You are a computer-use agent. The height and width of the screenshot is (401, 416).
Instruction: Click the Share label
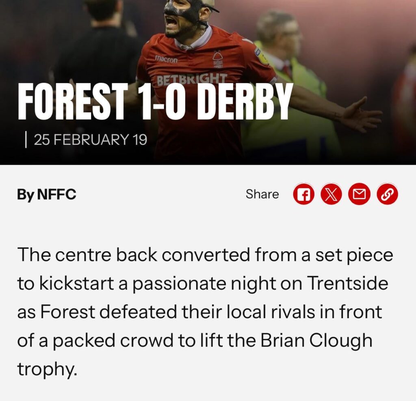[x=261, y=194]
